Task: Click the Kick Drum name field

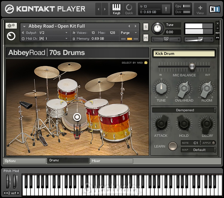Action: point(184,54)
